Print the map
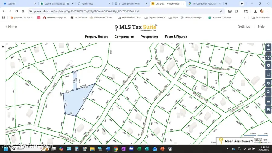The height and width of the screenshot is (153, 272). pos(268,110)
